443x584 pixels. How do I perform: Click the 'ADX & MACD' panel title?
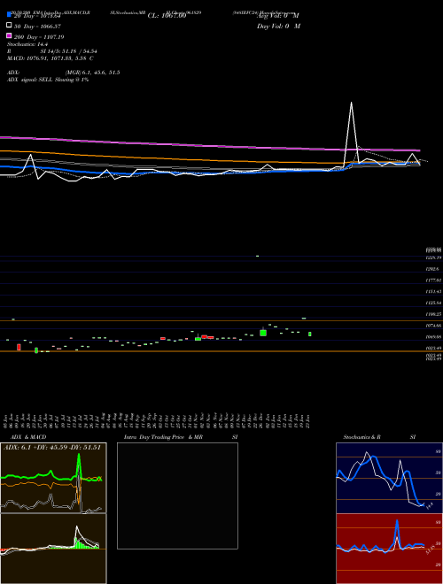28,437
